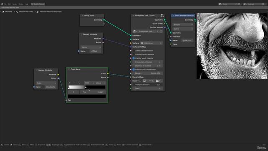The width and height of the screenshot is (268, 151).
Task: Click the Group Input Geometry output socket
Action: [104, 20]
